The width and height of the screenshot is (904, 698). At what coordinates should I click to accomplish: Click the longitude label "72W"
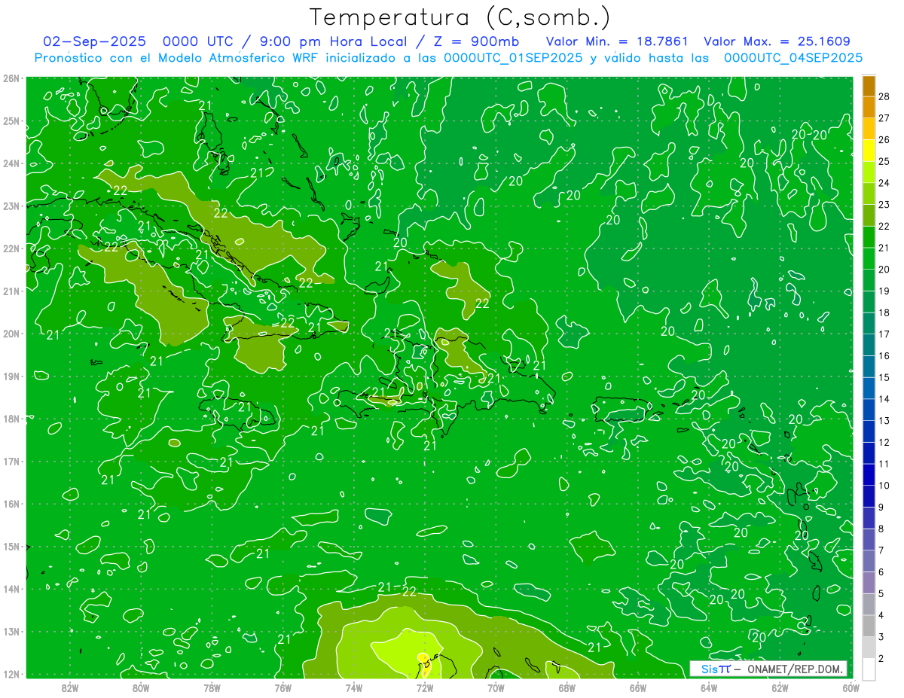[425, 687]
